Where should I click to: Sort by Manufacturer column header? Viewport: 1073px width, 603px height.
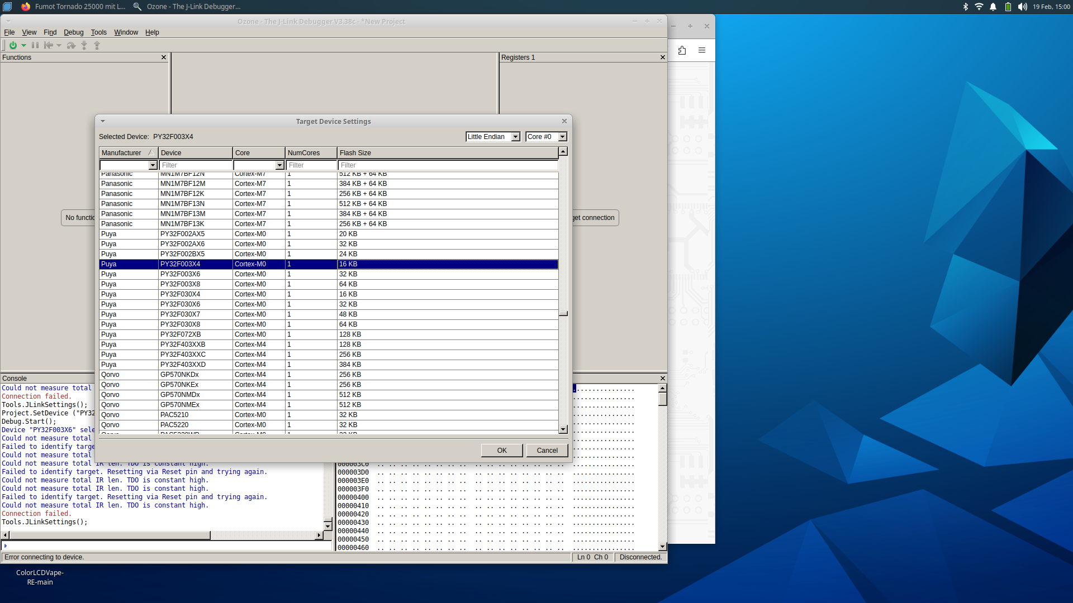pyautogui.click(x=129, y=153)
